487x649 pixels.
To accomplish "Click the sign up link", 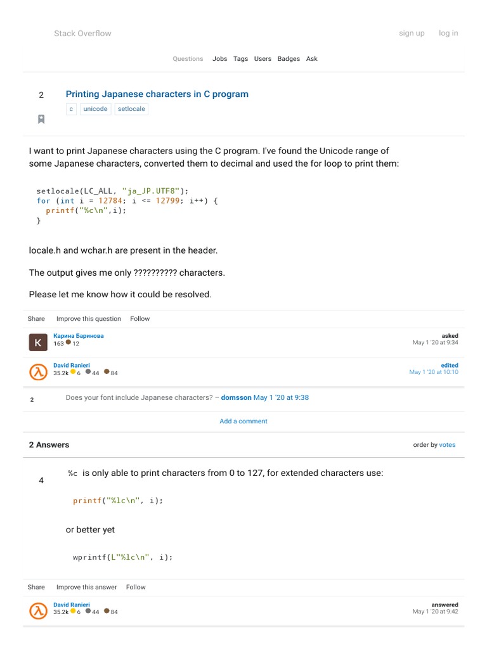I will click(x=412, y=34).
